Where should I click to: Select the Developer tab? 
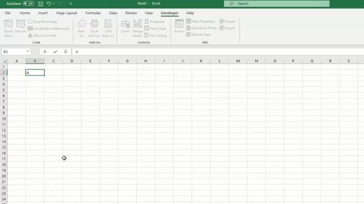click(169, 13)
